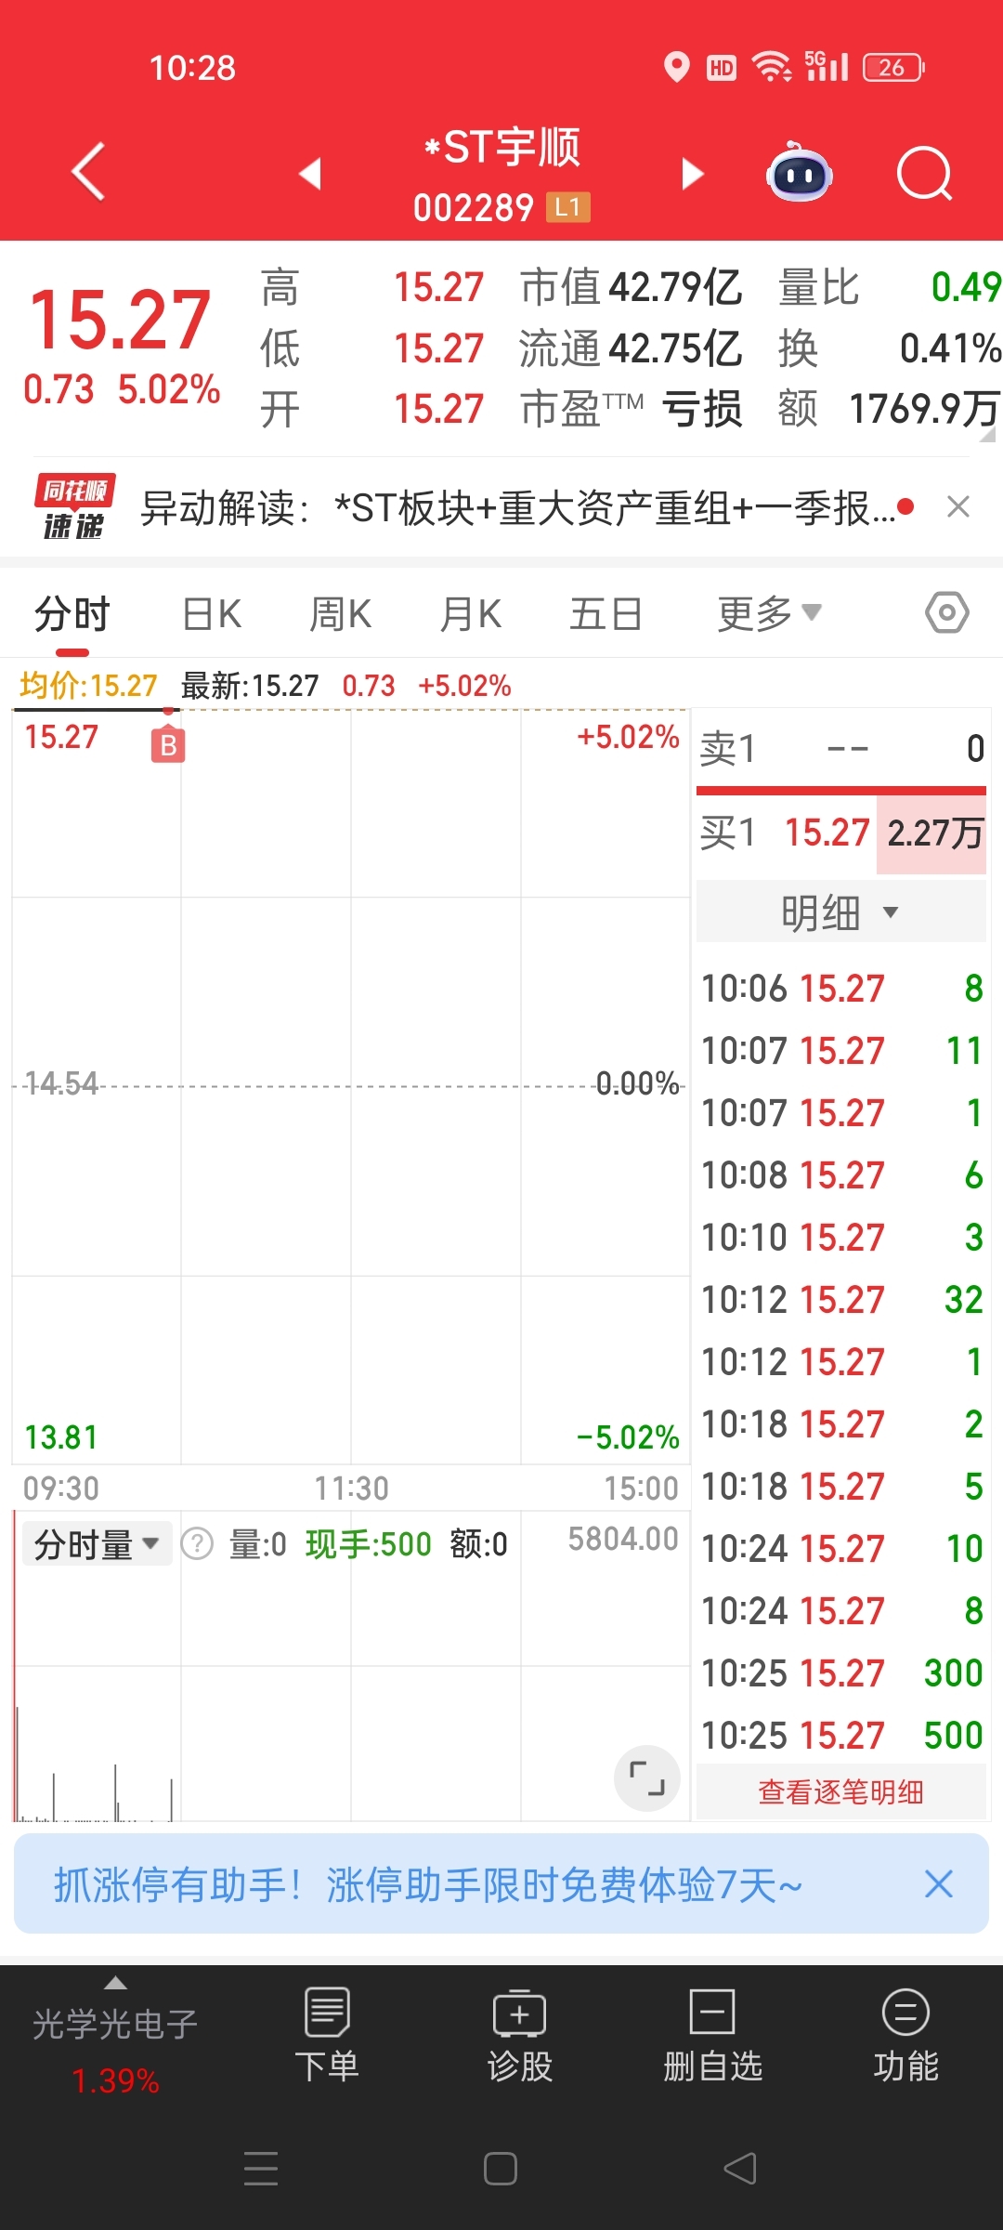
Task: Open the 功能 menu
Action: (905, 2035)
